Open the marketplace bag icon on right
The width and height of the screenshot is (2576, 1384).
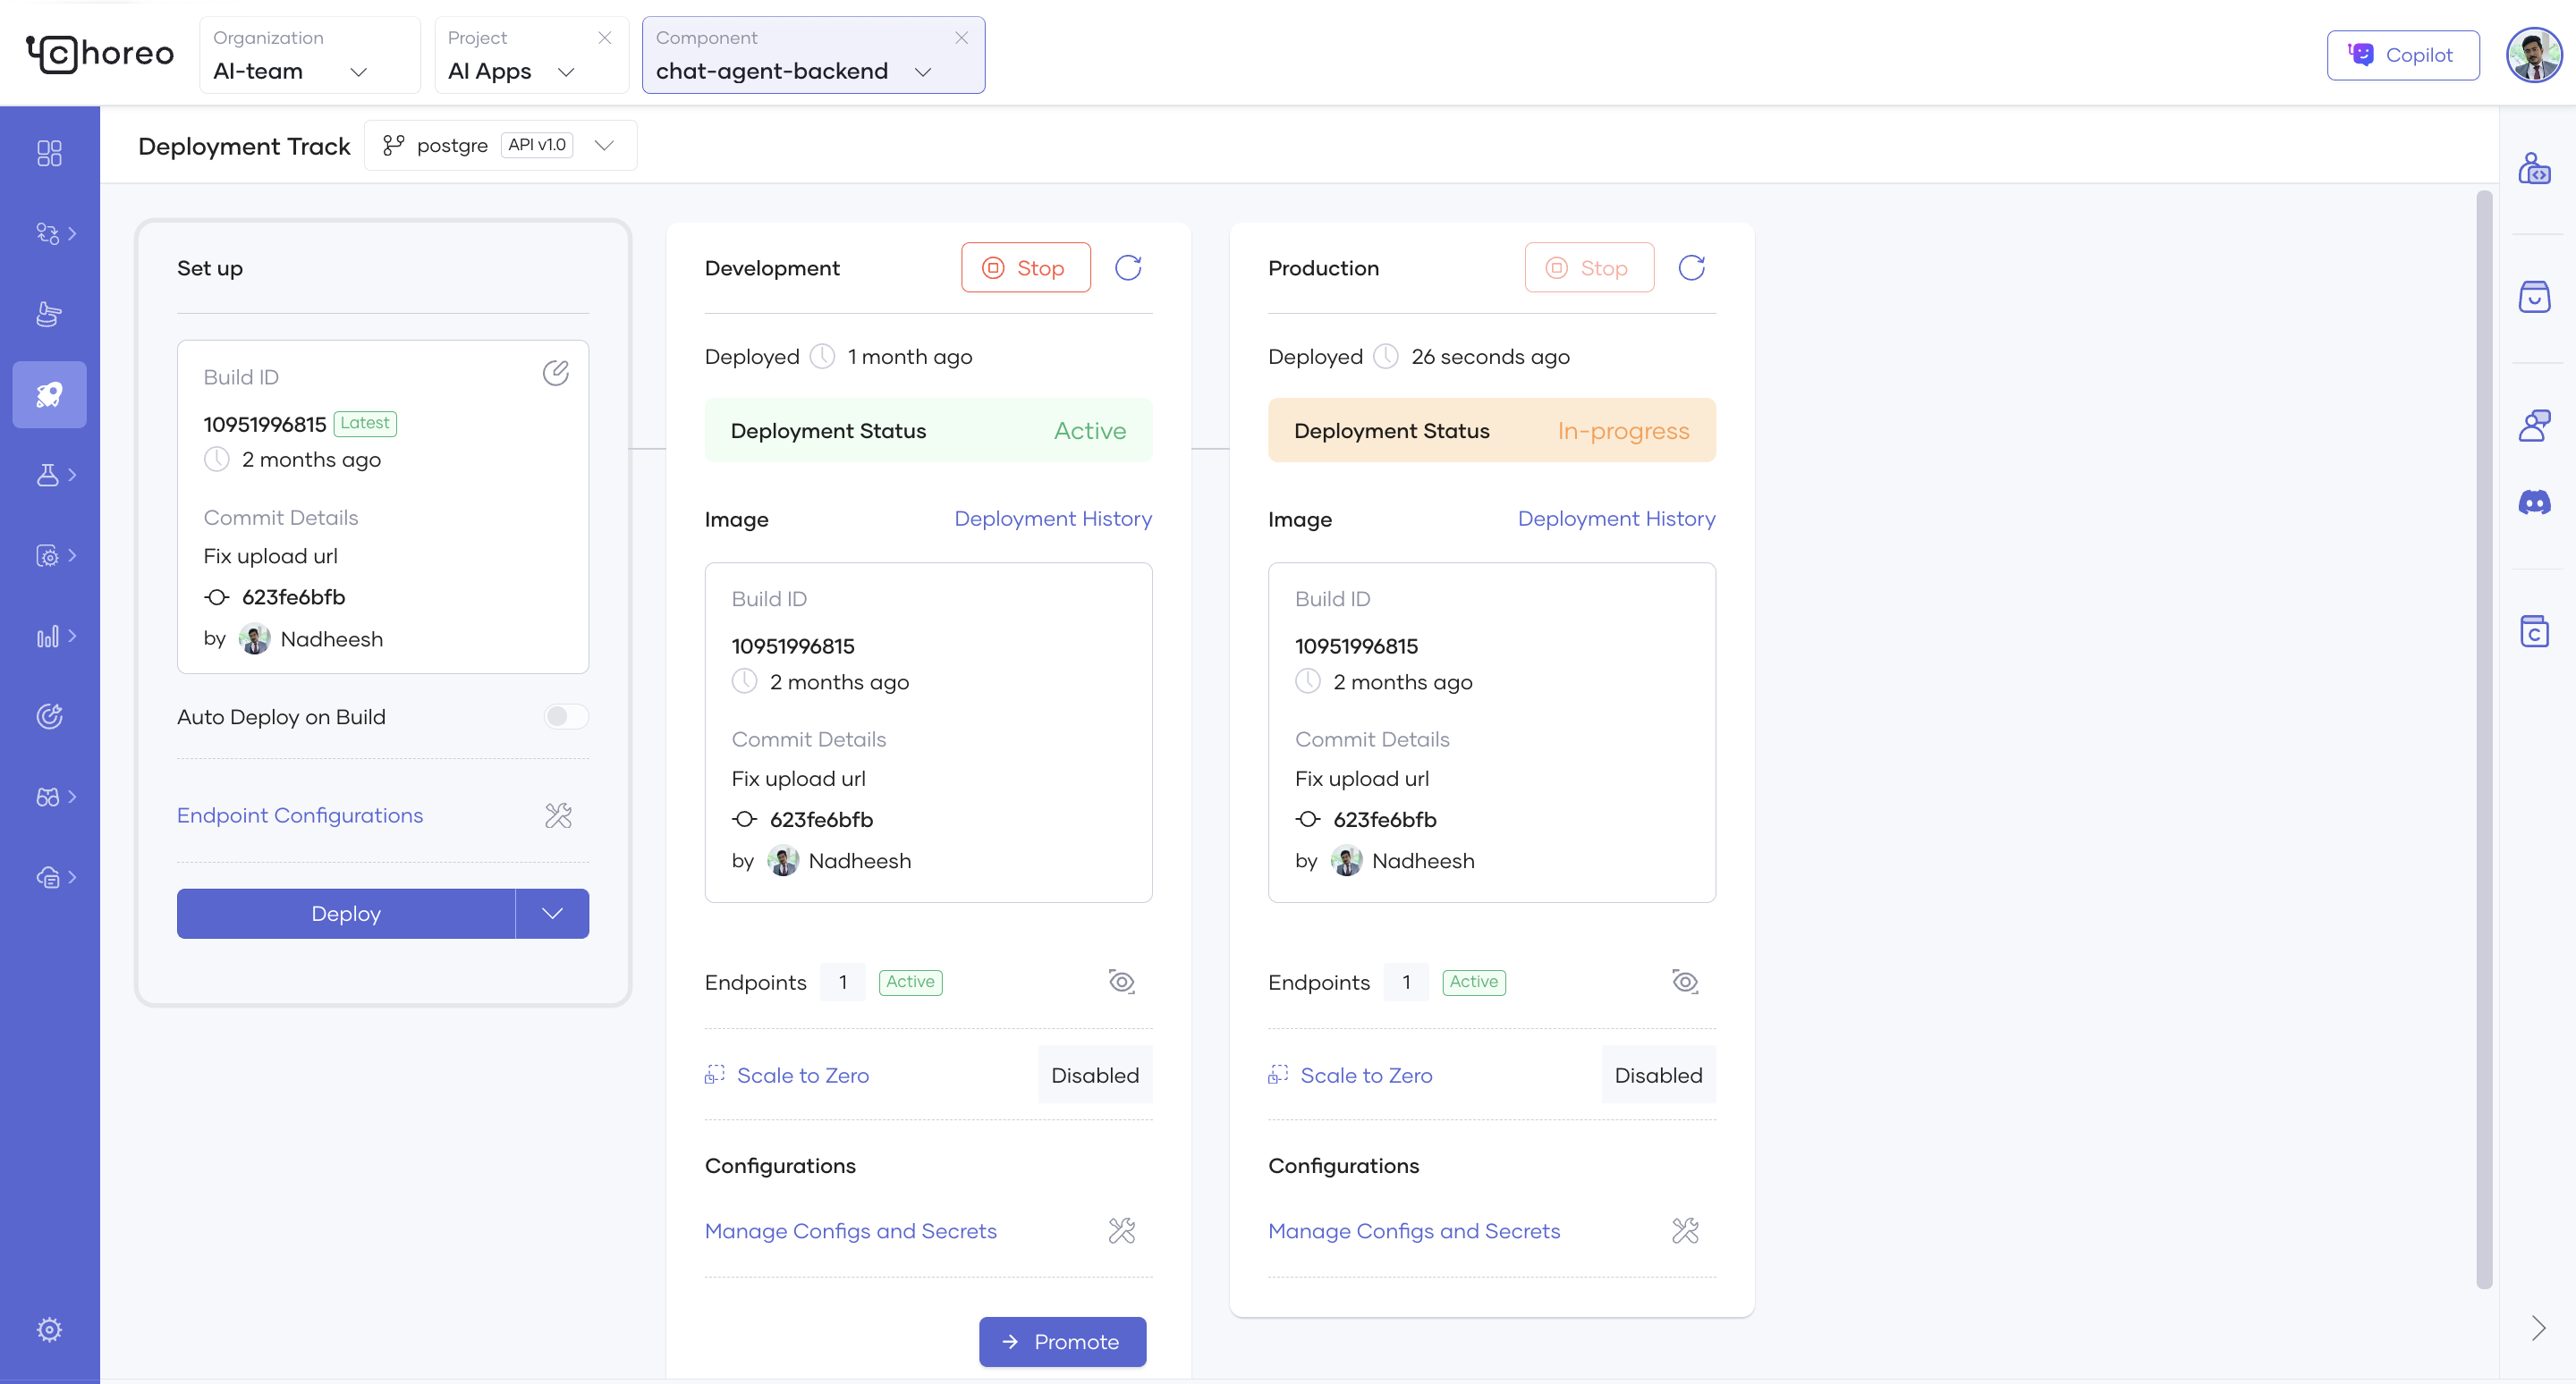pos(2533,297)
